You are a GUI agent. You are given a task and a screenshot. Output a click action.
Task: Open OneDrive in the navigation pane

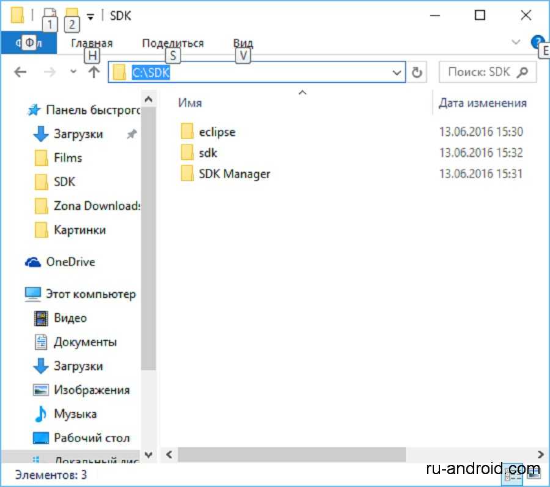click(70, 262)
